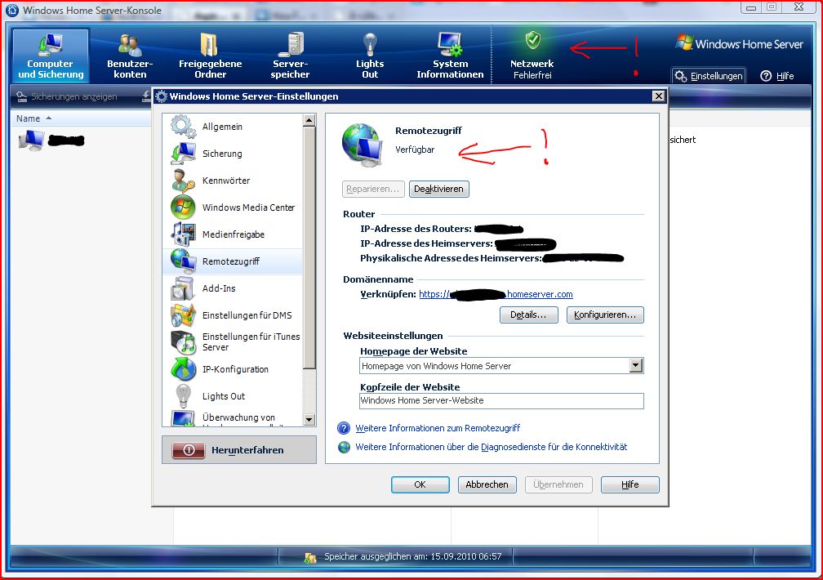
Task: Click the globe icon beside Diagnosedienste link
Action: point(345,448)
